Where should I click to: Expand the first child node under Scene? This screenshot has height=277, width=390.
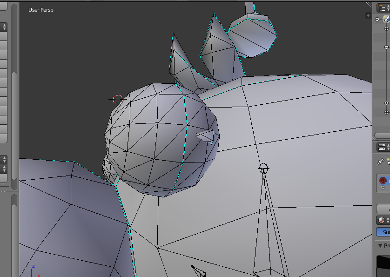386,29
